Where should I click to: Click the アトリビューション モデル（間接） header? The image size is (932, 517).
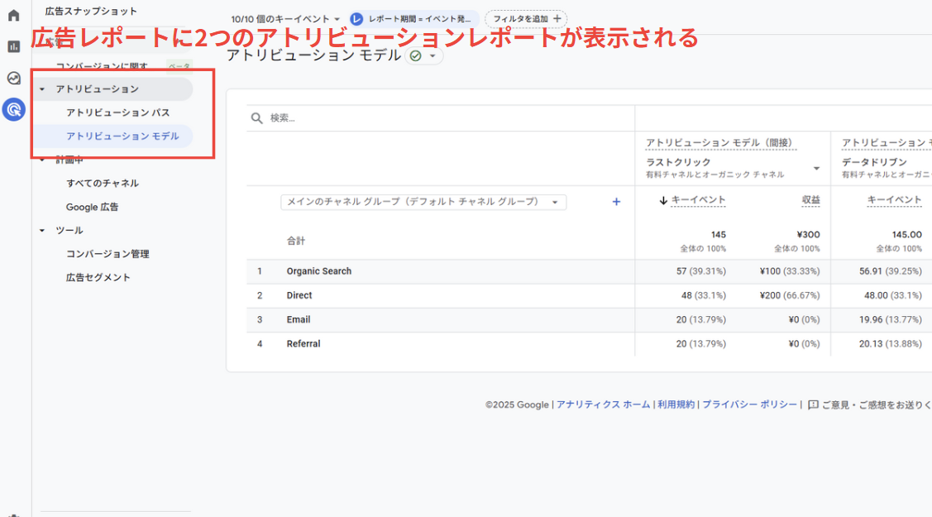tap(720, 143)
